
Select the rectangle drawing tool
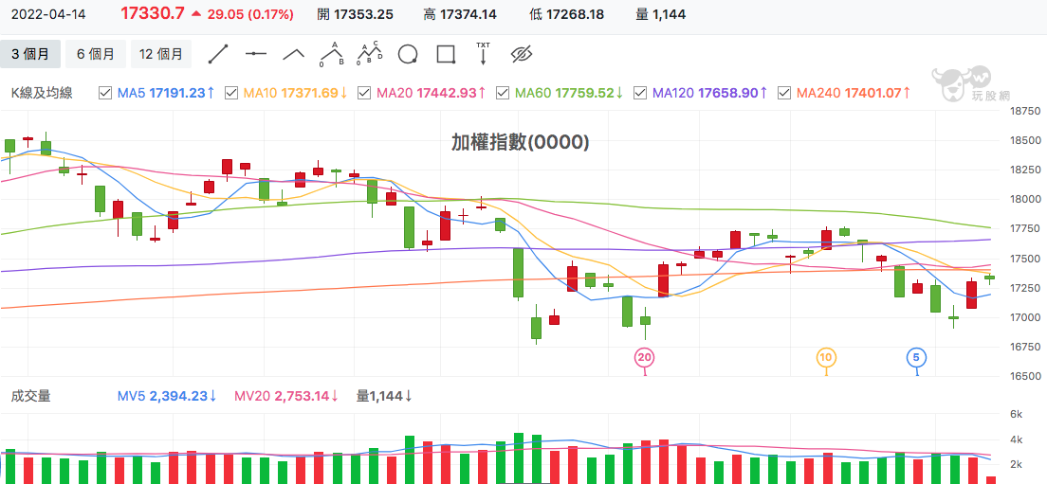[x=446, y=54]
